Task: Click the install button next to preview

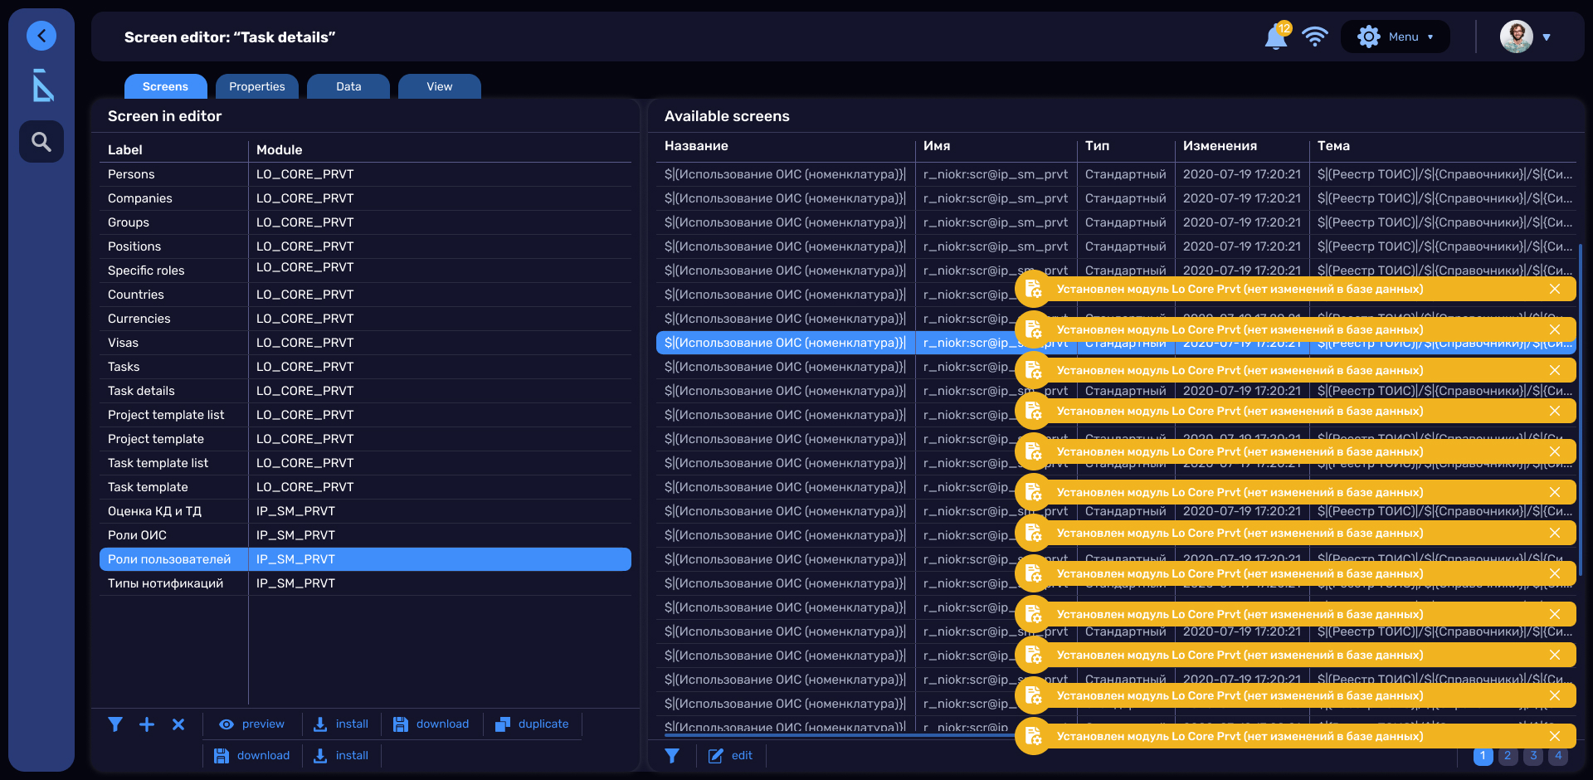Action: tap(341, 724)
